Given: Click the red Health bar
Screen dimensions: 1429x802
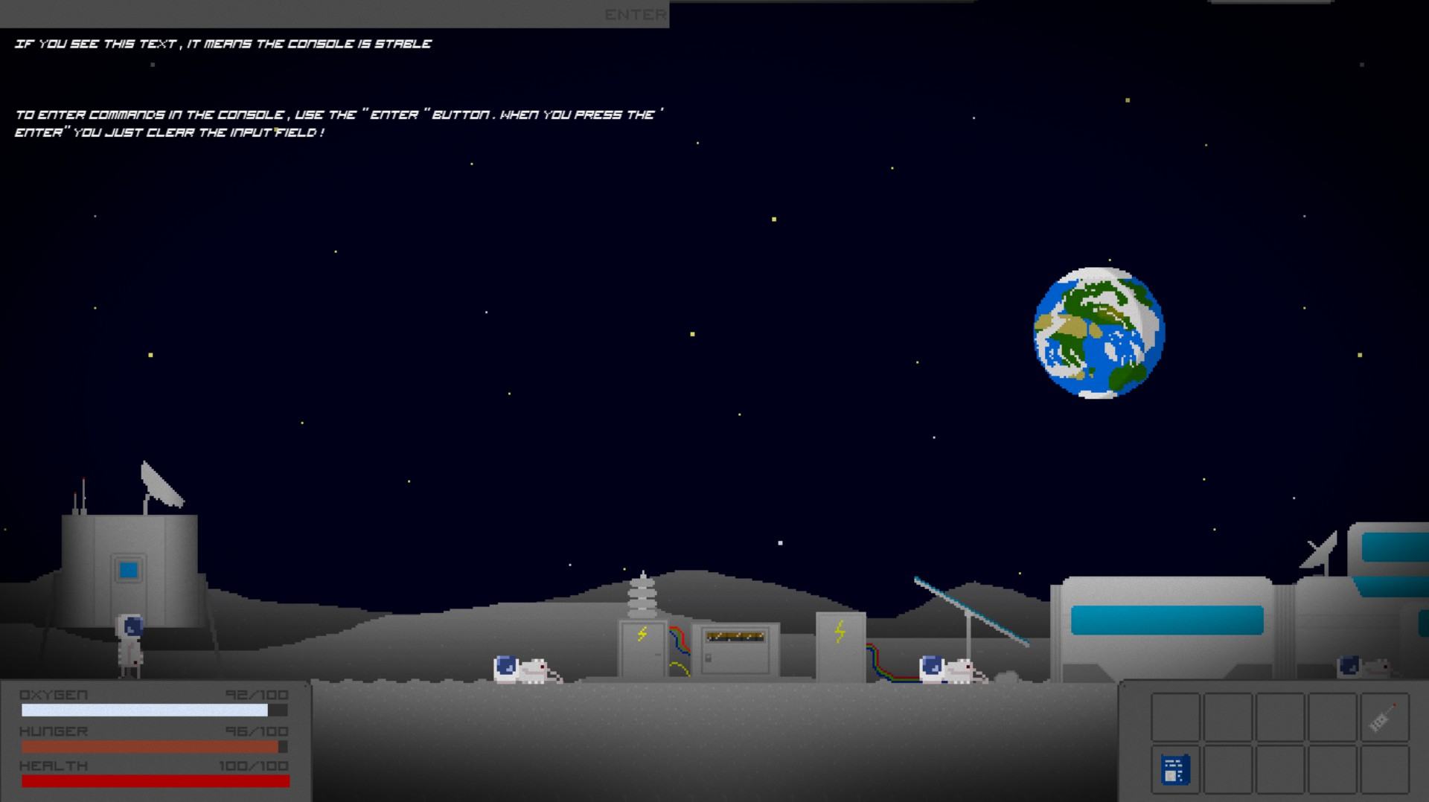Looking at the screenshot, I should pyautogui.click(x=155, y=780).
